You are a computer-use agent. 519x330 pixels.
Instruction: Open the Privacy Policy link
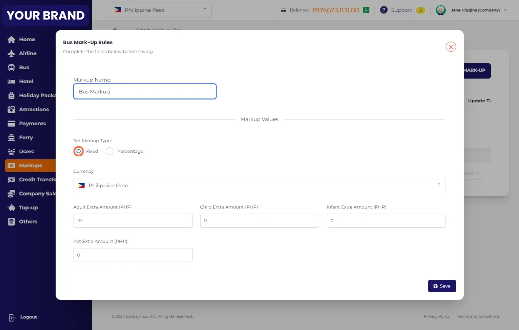tap(437, 316)
